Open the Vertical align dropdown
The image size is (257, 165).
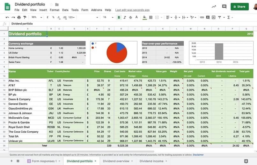[x=177, y=17]
